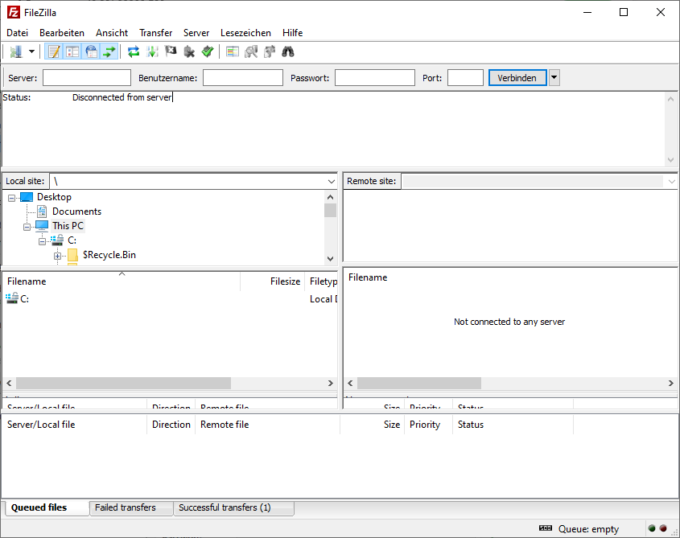This screenshot has width=680, height=538.
Task: Disconnect from current server icon
Action: [x=189, y=51]
